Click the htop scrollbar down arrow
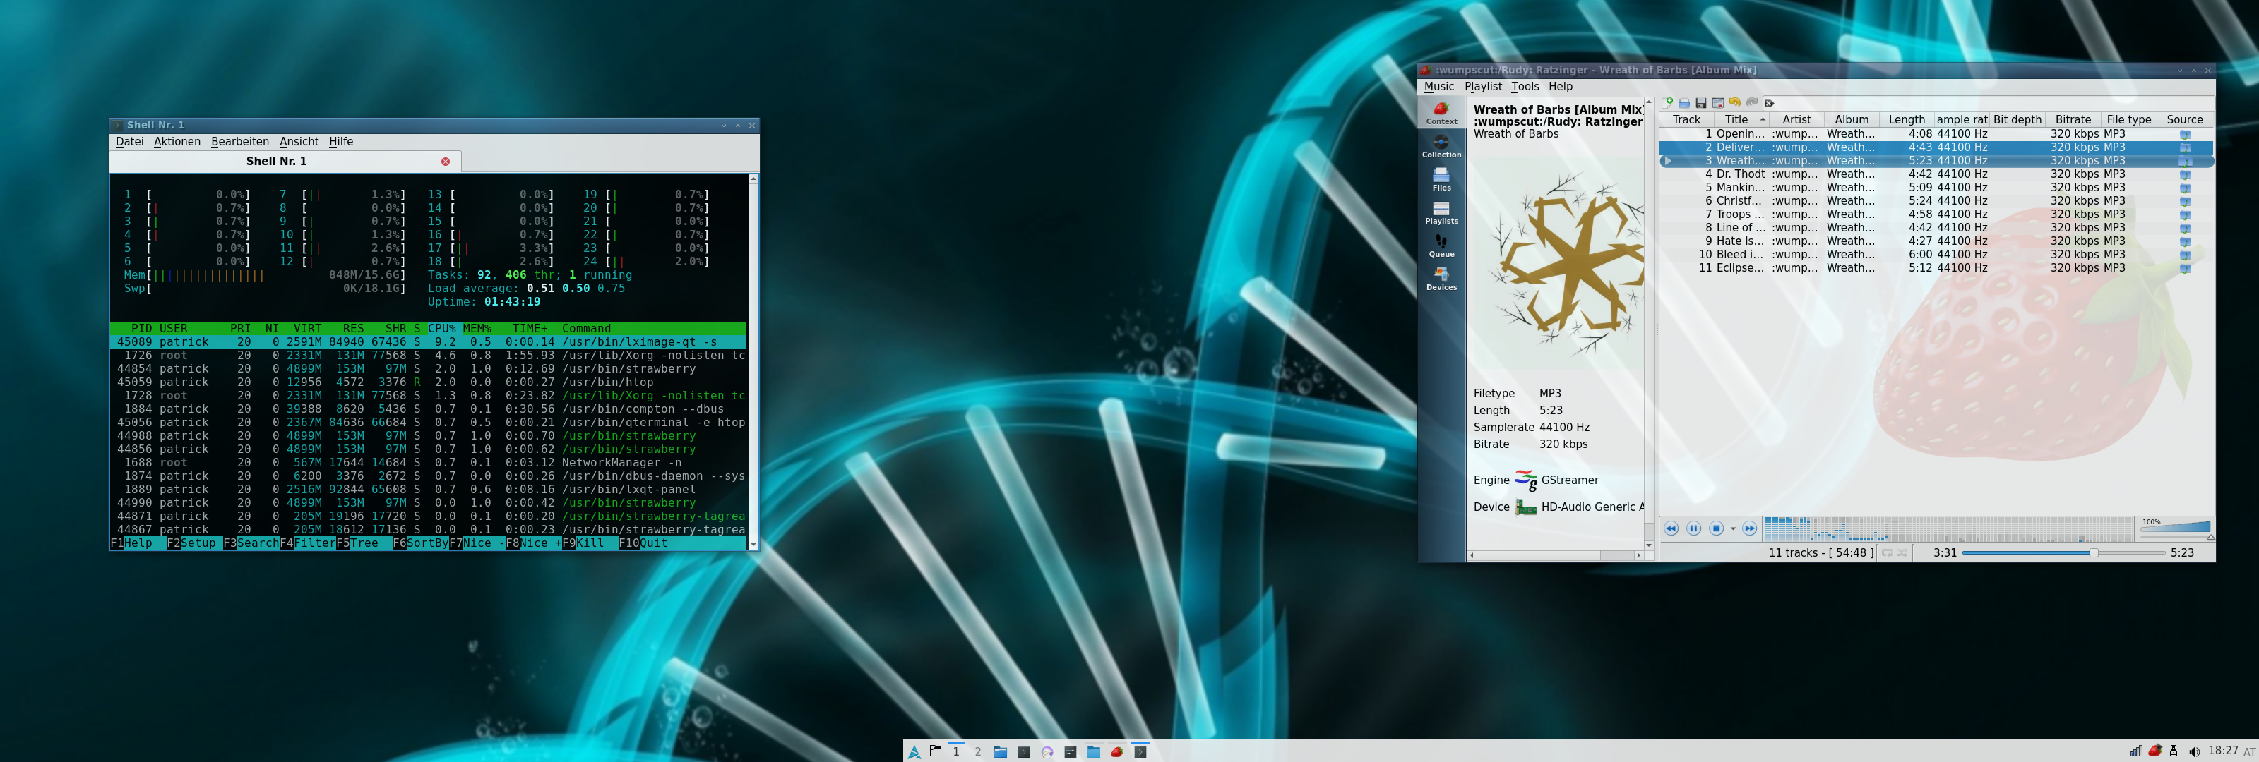This screenshot has width=2259, height=762. (753, 544)
